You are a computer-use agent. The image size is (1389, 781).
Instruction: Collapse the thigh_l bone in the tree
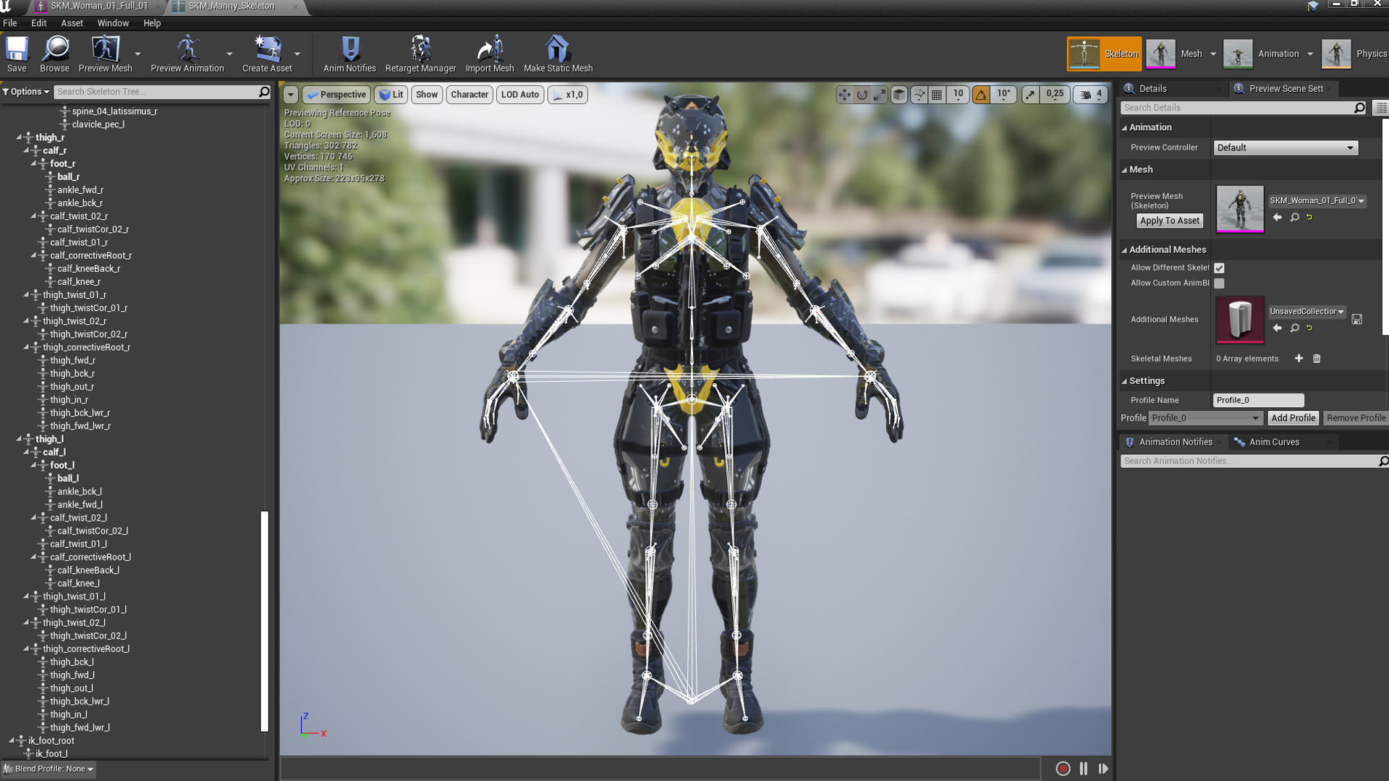tap(19, 439)
